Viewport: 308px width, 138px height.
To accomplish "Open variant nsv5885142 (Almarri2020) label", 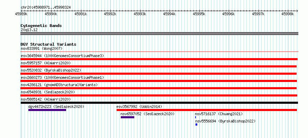I will click(46, 99).
